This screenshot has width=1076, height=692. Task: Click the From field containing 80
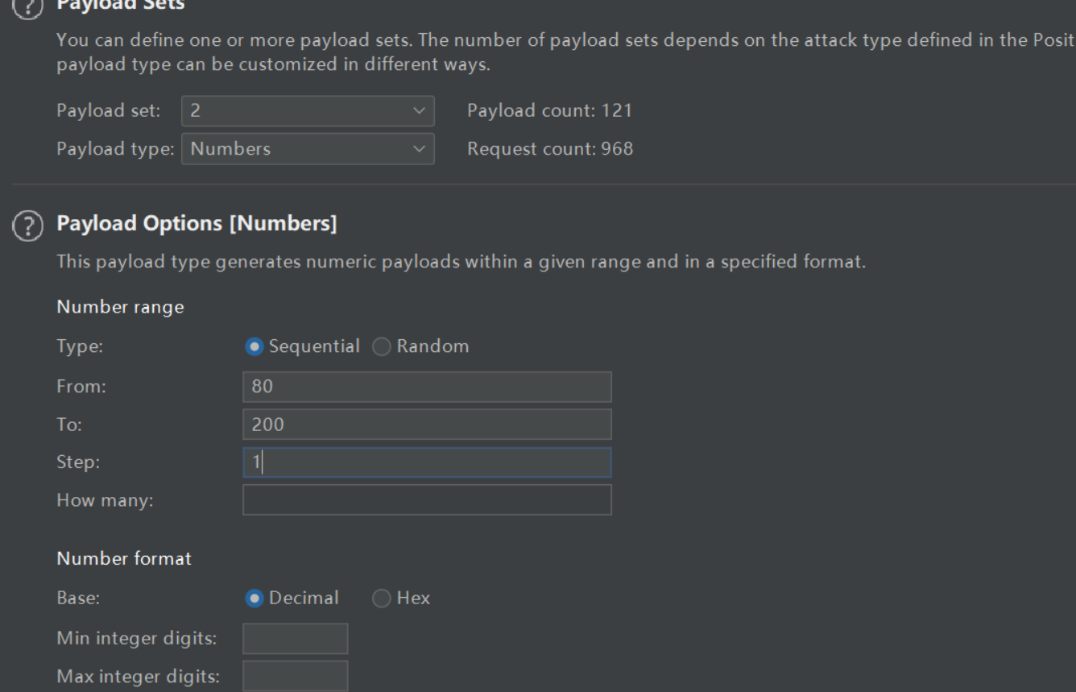(x=427, y=387)
